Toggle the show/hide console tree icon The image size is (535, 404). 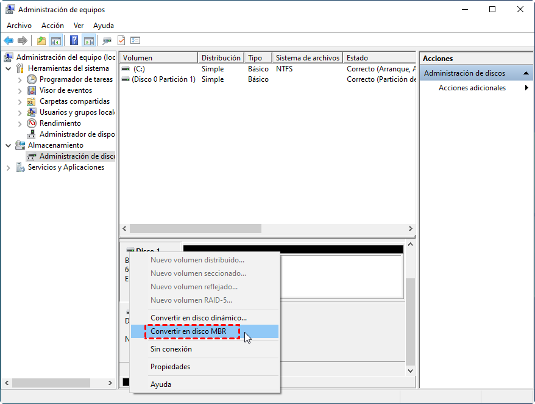click(56, 41)
